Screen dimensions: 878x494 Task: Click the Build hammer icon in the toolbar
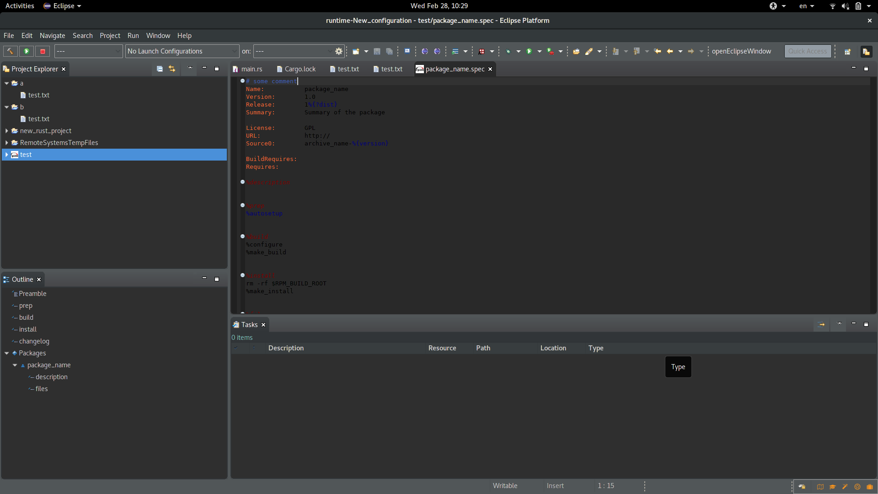[x=10, y=51]
